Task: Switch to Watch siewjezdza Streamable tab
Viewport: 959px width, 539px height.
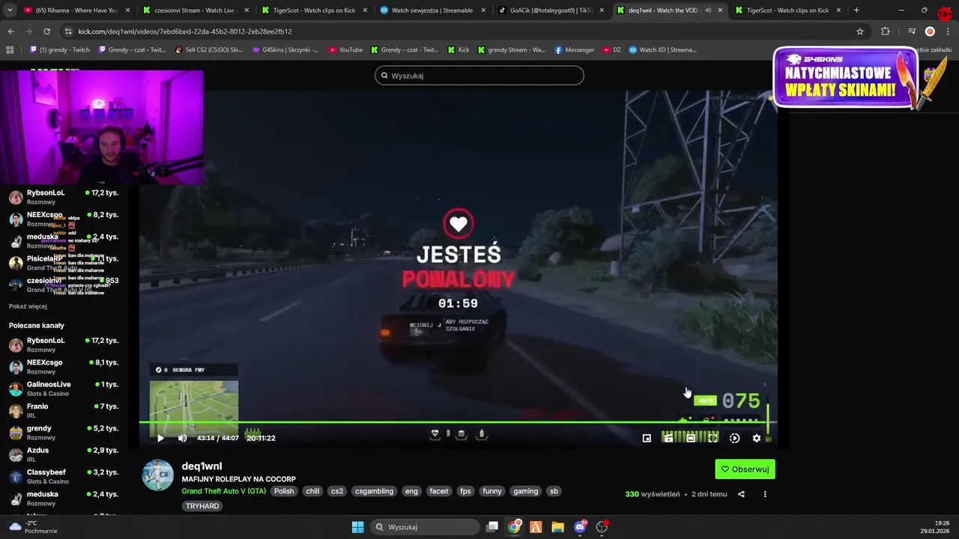Action: coord(435,10)
